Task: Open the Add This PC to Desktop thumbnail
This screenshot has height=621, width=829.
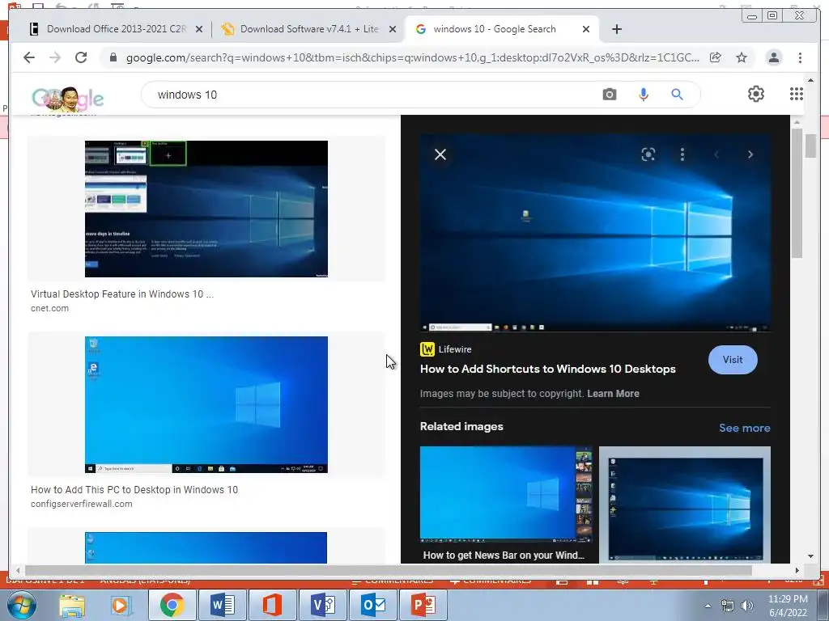Action: tap(206, 404)
